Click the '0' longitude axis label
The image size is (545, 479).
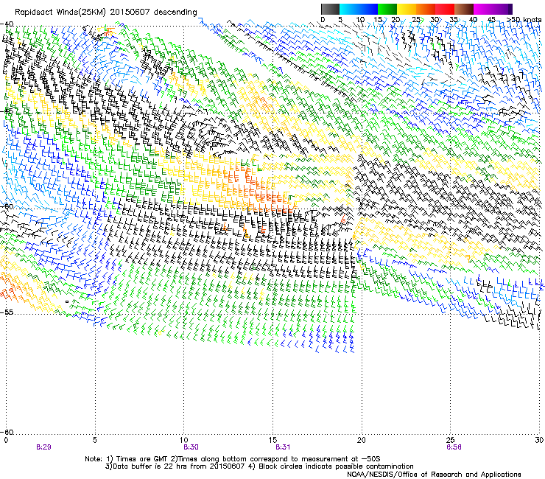pos(6,440)
